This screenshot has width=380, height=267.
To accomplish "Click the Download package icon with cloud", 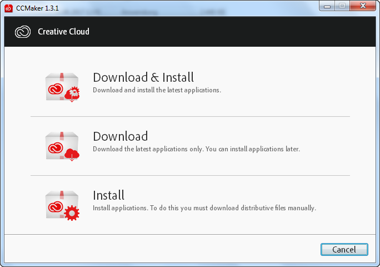I will [x=62, y=146].
